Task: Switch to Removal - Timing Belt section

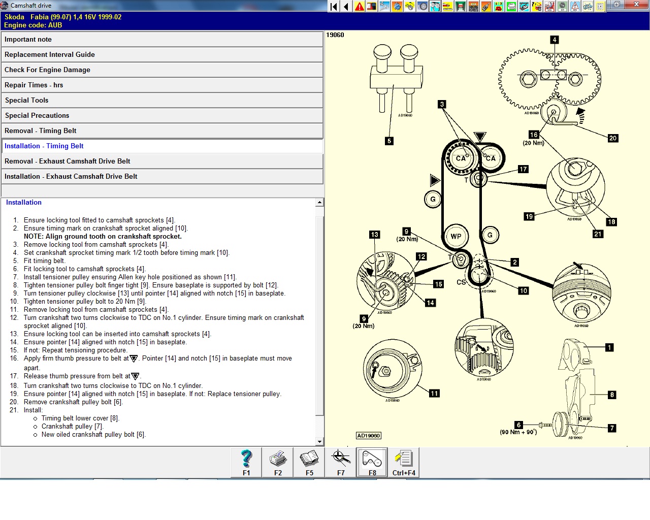Action: (162, 131)
